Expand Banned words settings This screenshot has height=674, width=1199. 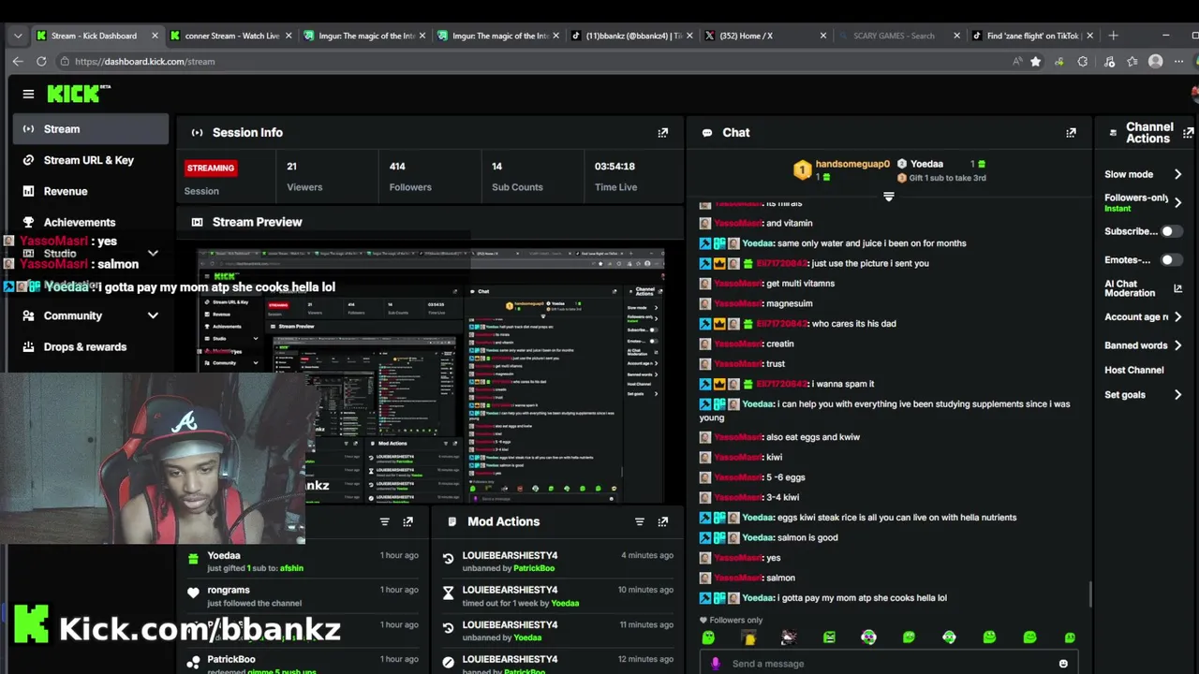(1177, 345)
